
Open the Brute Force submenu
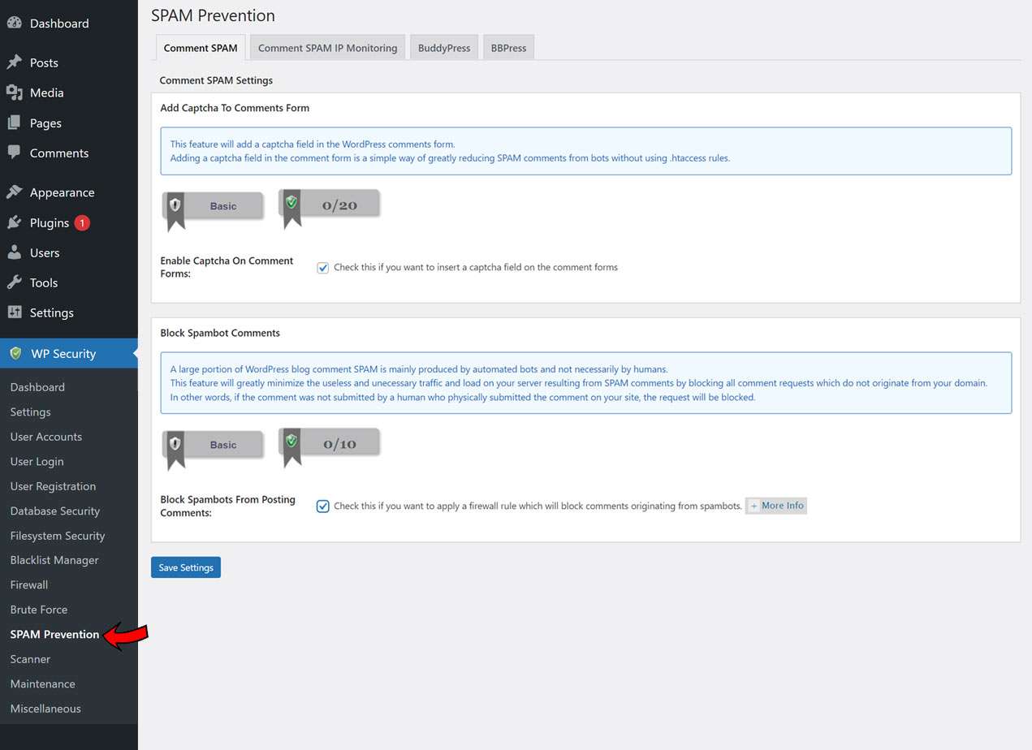[x=39, y=610]
